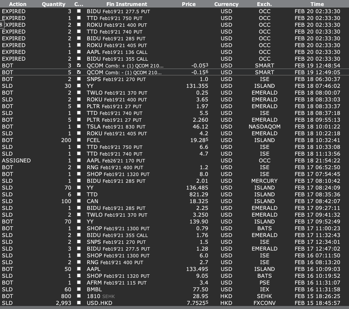
Task: Click the "139.90" price cell
Action: coord(199,222)
